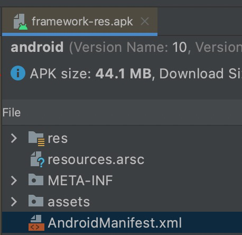The width and height of the screenshot is (242, 235).
Task: Select assets in the file tree
Action: pos(69,202)
